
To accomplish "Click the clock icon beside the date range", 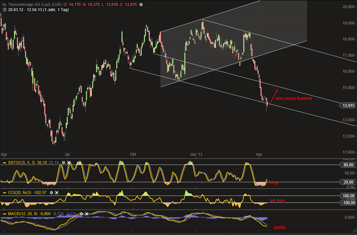I will coord(5,10).
